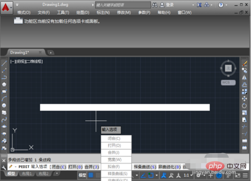The height and width of the screenshot is (181, 251).
Task: Open status bar customization menu icon
Action: click(x=246, y=176)
